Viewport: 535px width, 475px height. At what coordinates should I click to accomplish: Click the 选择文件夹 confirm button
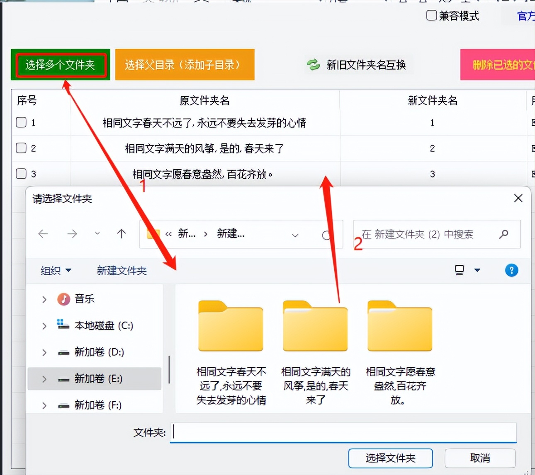[390, 458]
